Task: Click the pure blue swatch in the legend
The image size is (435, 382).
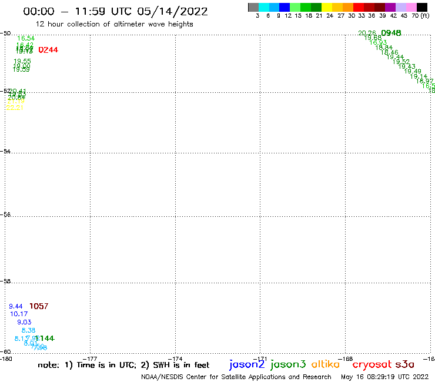Action: pyautogui.click(x=285, y=7)
